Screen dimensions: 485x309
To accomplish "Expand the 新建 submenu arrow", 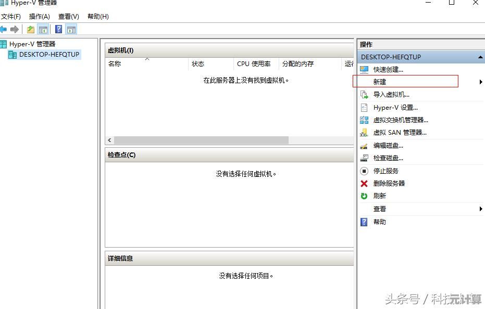I will tap(481, 82).
